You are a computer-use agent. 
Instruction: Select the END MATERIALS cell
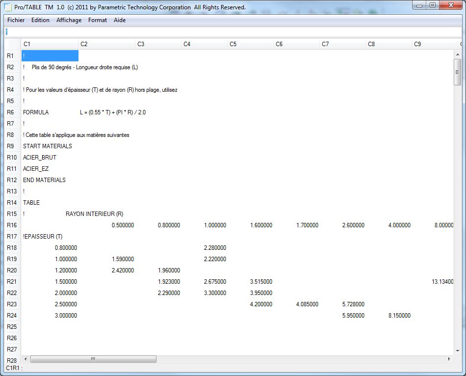[x=44, y=180]
